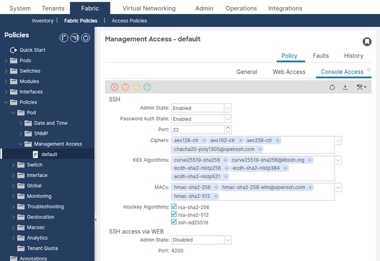
Task: Collapse the Management Access tree folder
Action: click(20, 144)
